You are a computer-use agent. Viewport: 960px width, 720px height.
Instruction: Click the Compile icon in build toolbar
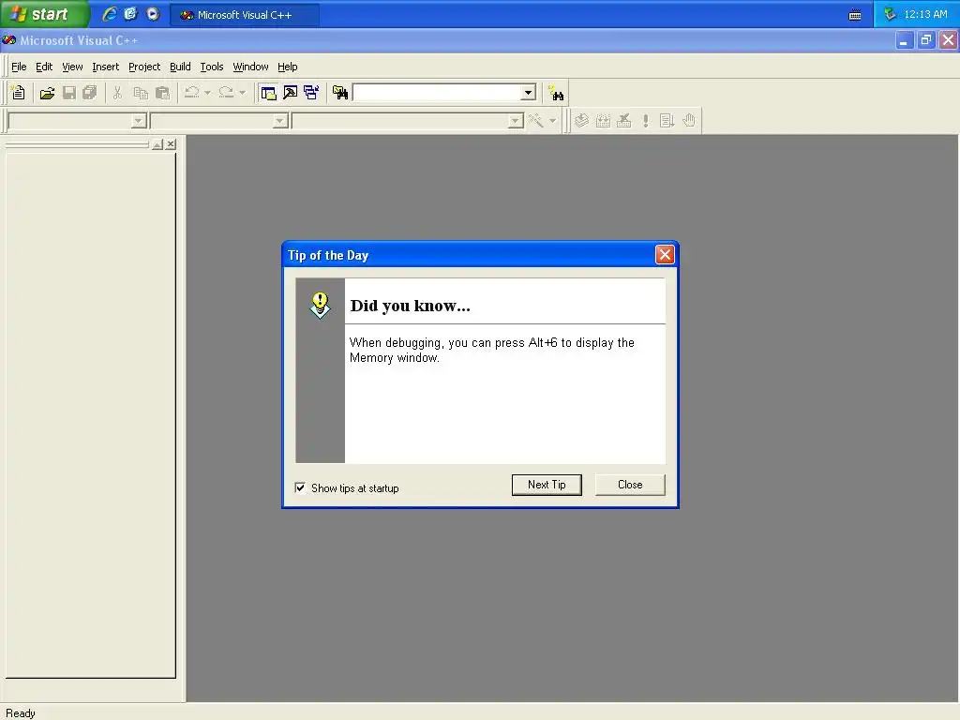click(581, 121)
